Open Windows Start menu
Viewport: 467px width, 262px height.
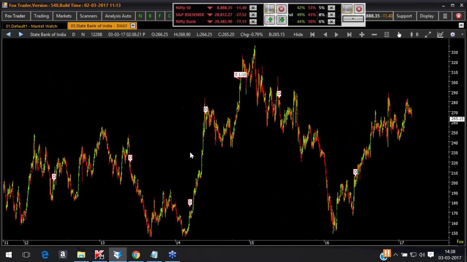pos(9,255)
